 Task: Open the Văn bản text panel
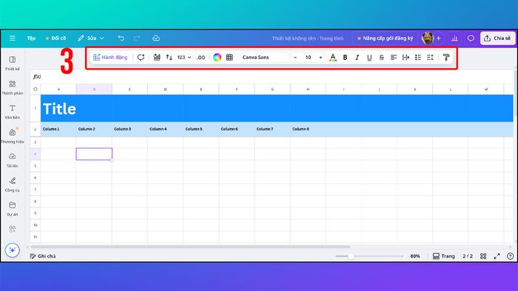pyautogui.click(x=13, y=112)
